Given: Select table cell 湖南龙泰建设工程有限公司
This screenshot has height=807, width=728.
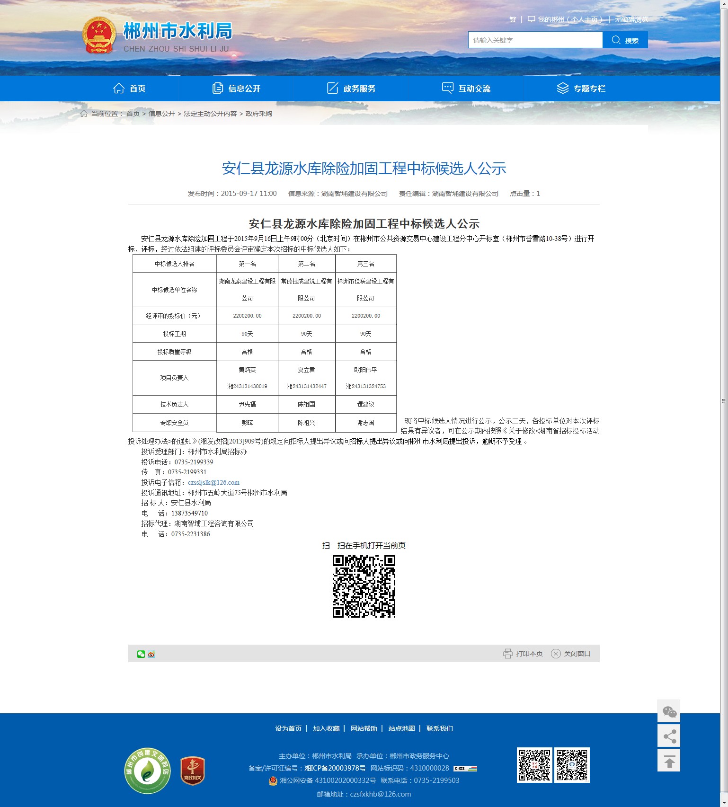Looking at the screenshot, I should [x=247, y=290].
